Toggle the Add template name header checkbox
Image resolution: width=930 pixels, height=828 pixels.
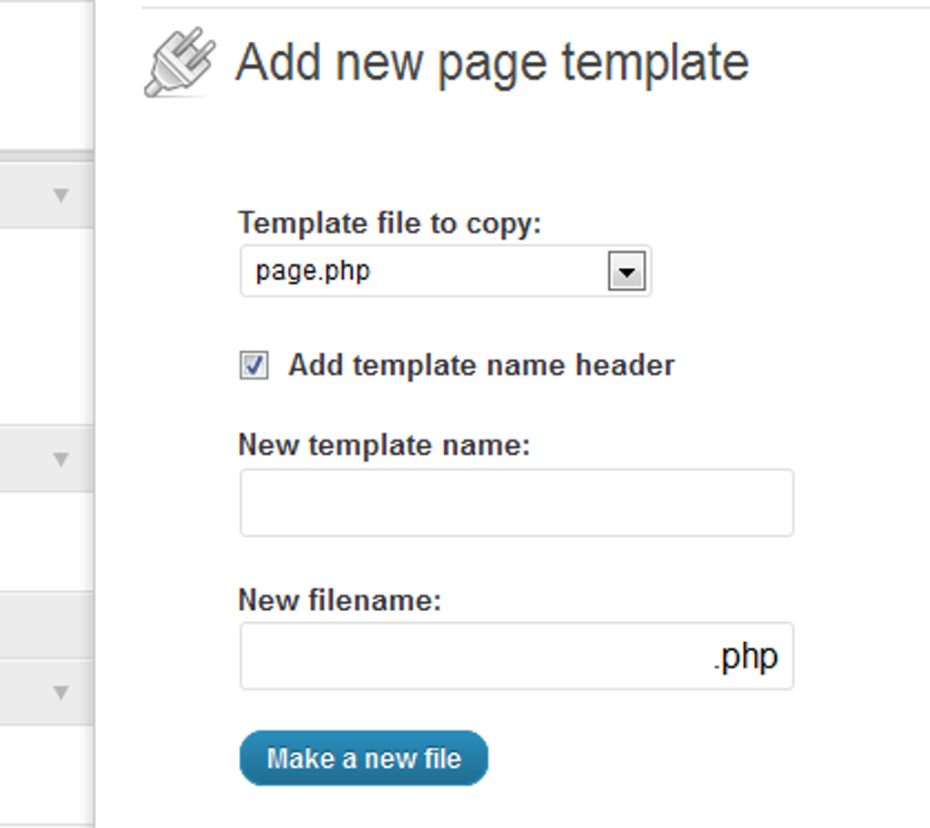coord(254,365)
